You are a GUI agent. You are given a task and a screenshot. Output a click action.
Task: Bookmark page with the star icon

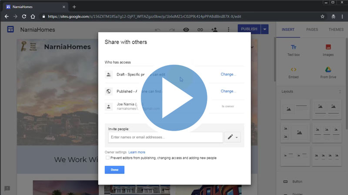[322, 17]
